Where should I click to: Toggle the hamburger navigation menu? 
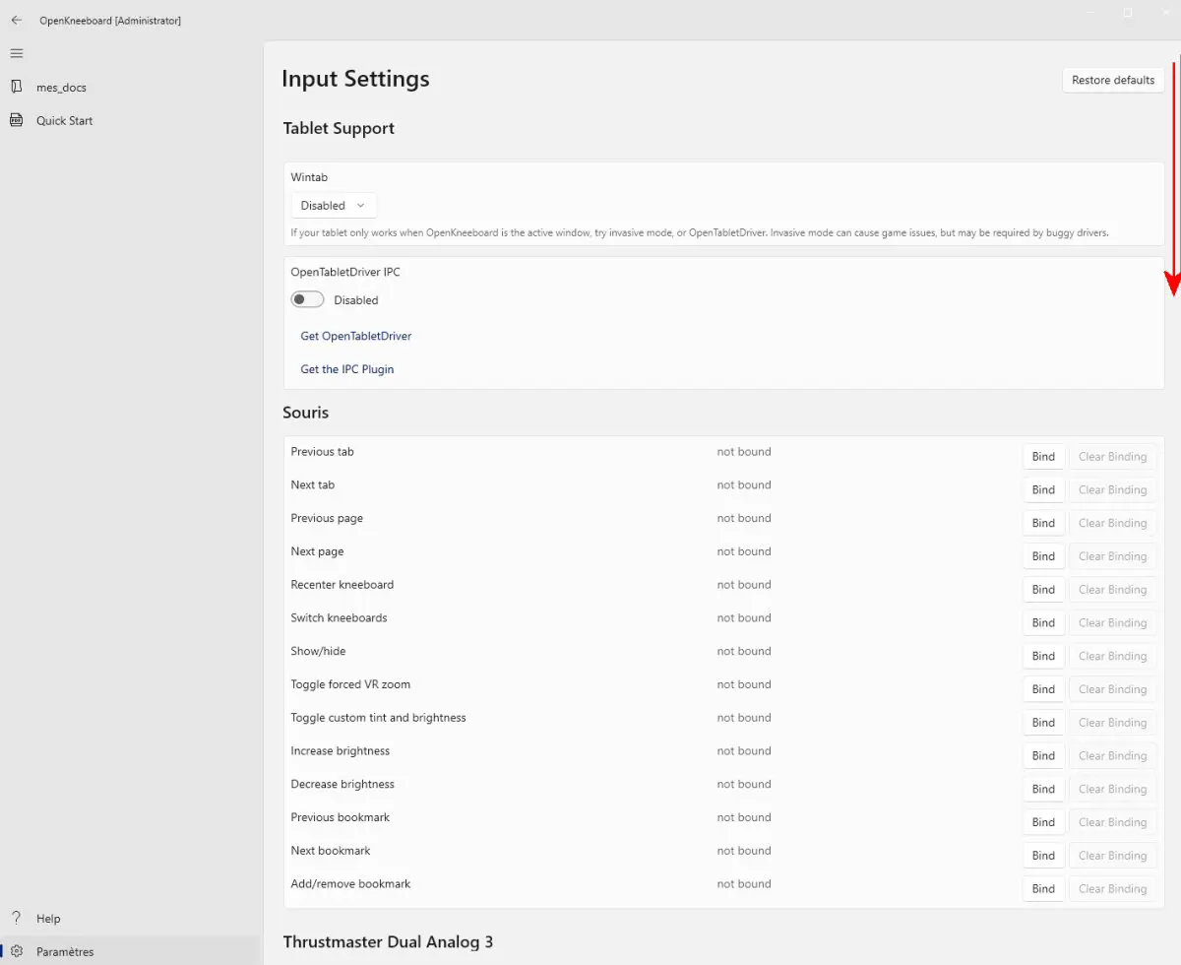16,53
